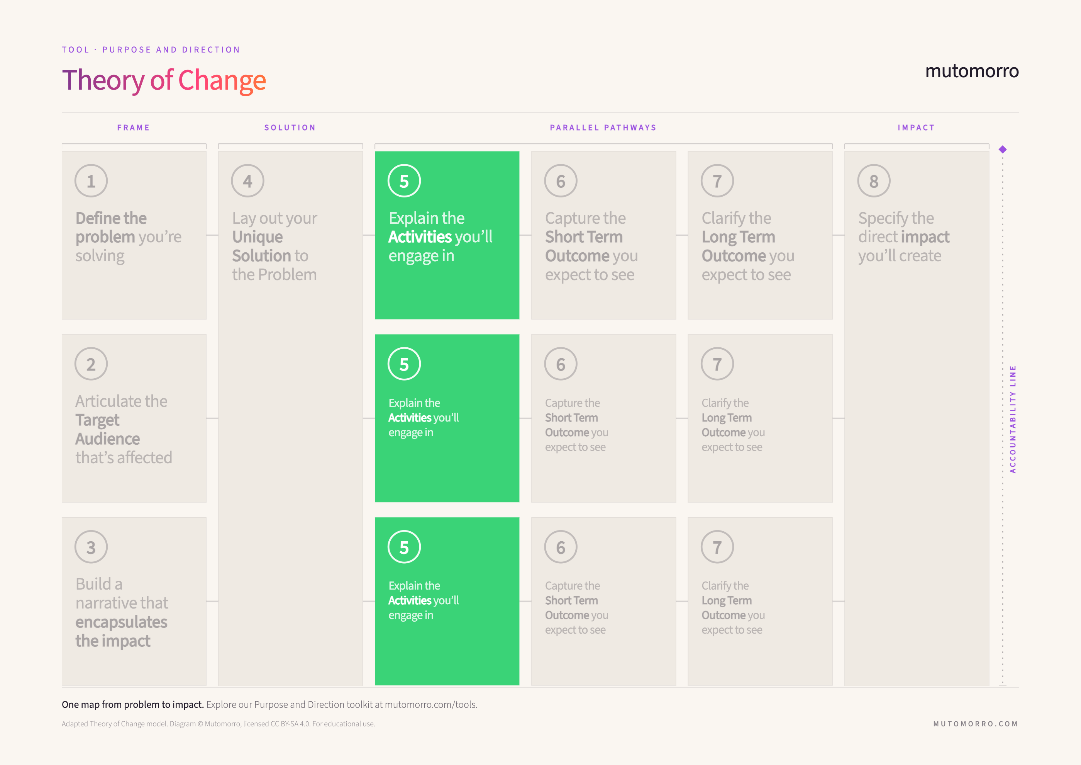Click the CC BY-SA 4.0 license note

pos(219,724)
